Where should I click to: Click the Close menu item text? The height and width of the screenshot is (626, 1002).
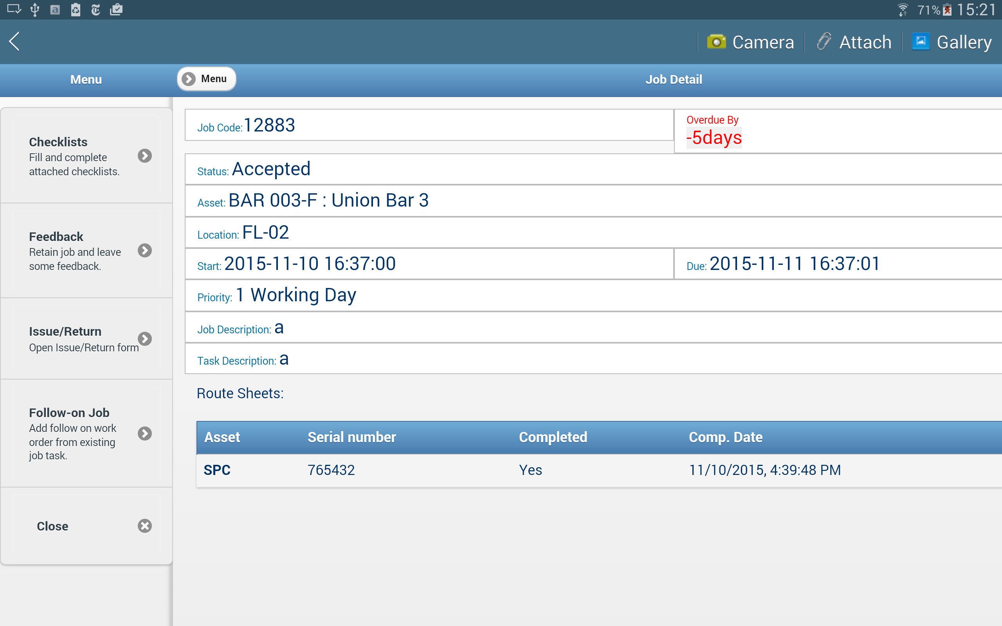52,526
